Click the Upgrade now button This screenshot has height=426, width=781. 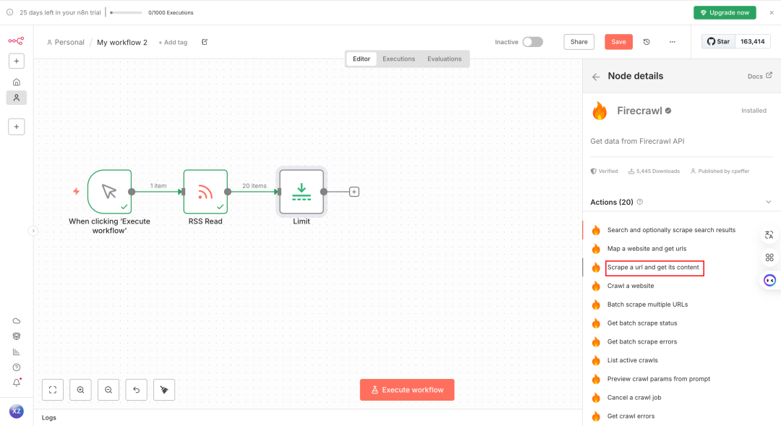725,12
